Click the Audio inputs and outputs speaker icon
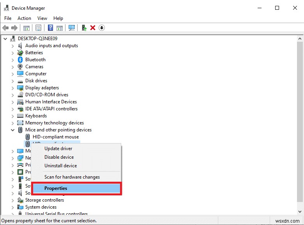Viewport: 304px width, 225px height. click(20, 46)
